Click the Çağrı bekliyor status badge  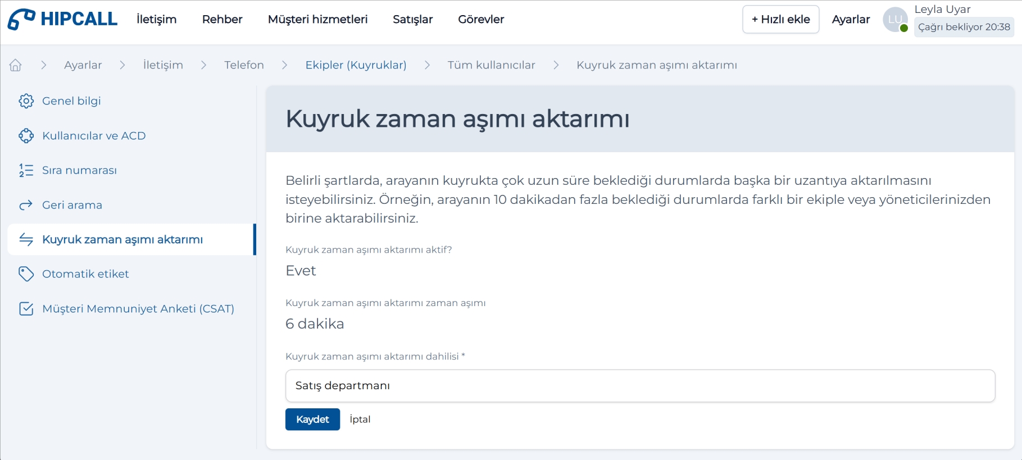coord(964,27)
